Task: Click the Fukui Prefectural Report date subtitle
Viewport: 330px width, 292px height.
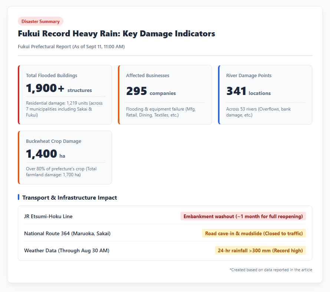Action: click(x=71, y=46)
